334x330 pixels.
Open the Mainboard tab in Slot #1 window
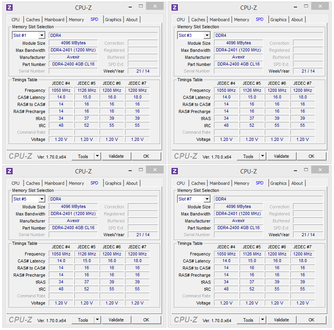pos(54,20)
